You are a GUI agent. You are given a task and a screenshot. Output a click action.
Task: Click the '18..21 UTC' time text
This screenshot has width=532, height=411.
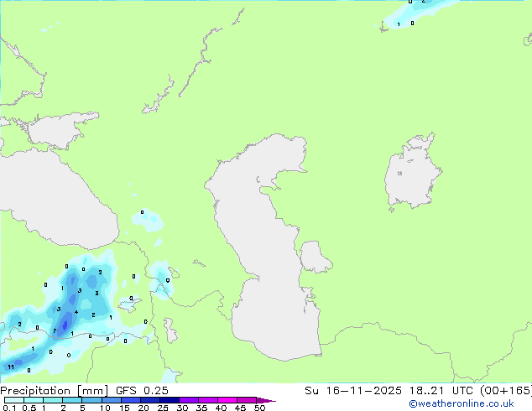441,391
